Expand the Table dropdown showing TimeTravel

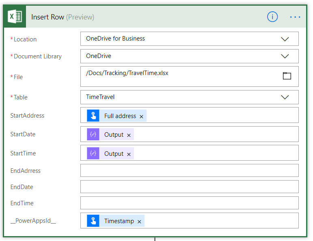[x=285, y=97]
